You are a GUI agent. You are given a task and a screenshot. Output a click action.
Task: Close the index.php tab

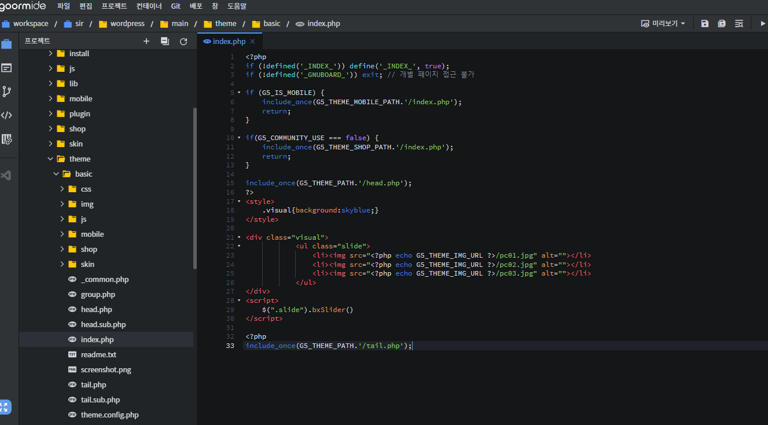point(252,42)
